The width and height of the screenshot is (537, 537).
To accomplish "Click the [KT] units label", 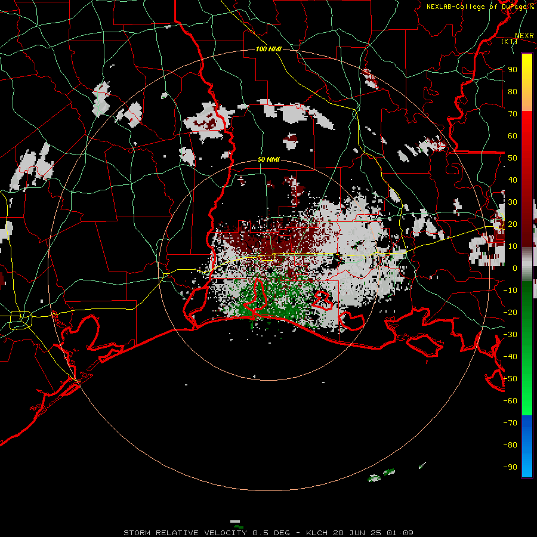I will click(x=510, y=41).
